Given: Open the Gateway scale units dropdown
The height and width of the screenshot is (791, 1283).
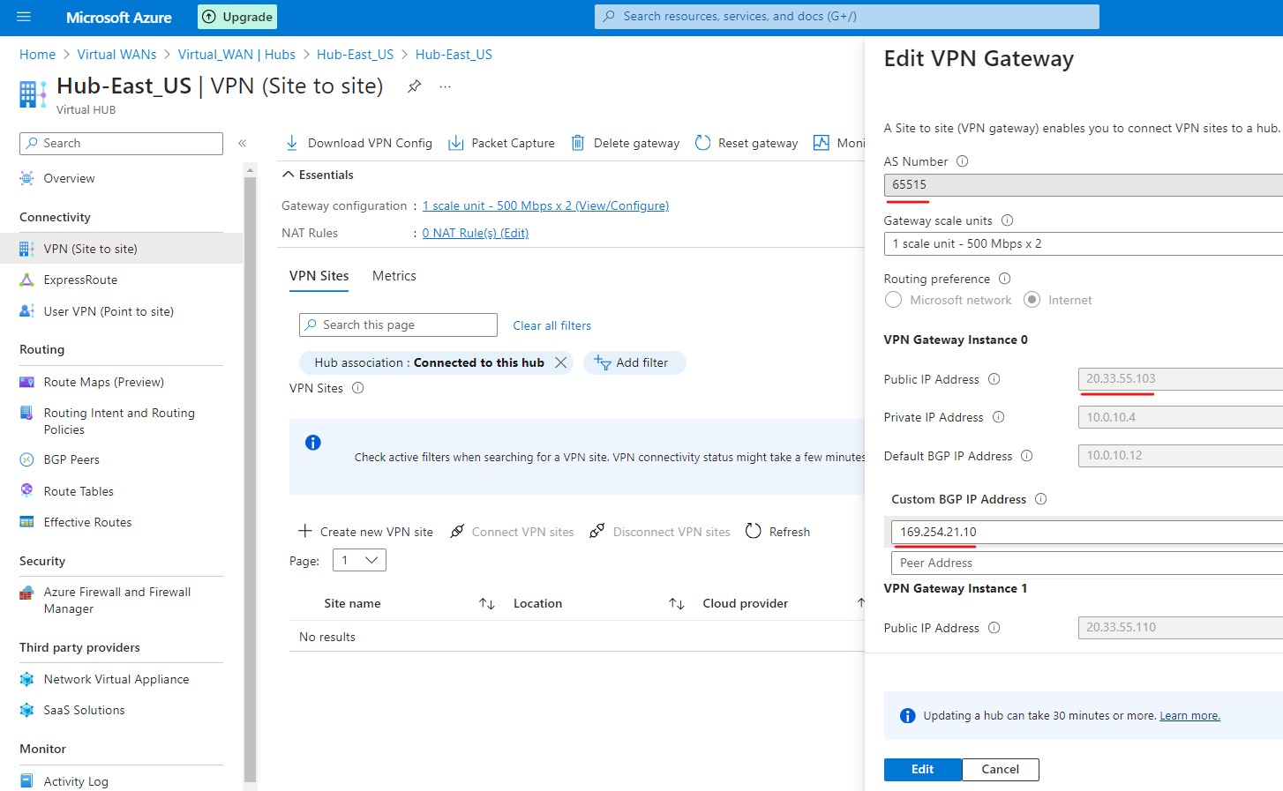Looking at the screenshot, I should [x=1083, y=243].
